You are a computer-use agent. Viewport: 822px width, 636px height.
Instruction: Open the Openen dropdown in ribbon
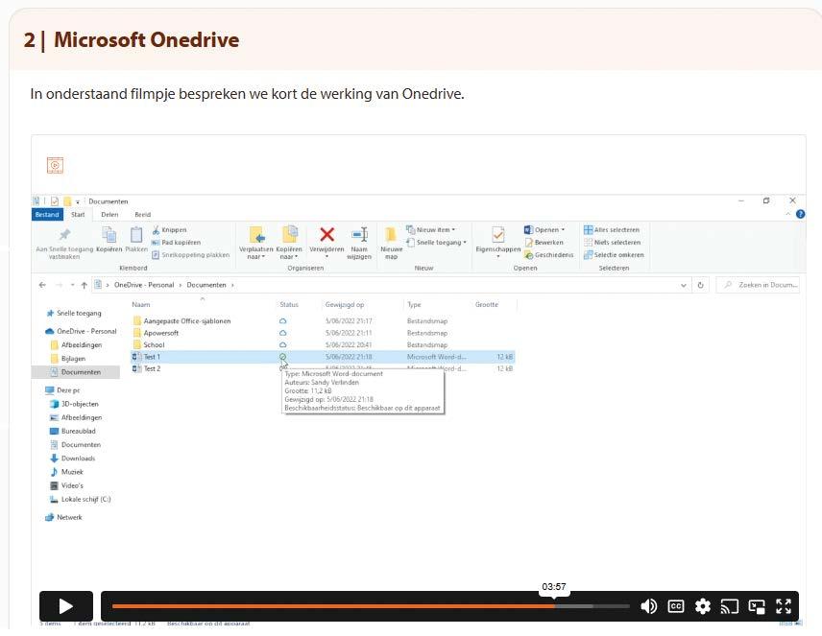coord(544,230)
